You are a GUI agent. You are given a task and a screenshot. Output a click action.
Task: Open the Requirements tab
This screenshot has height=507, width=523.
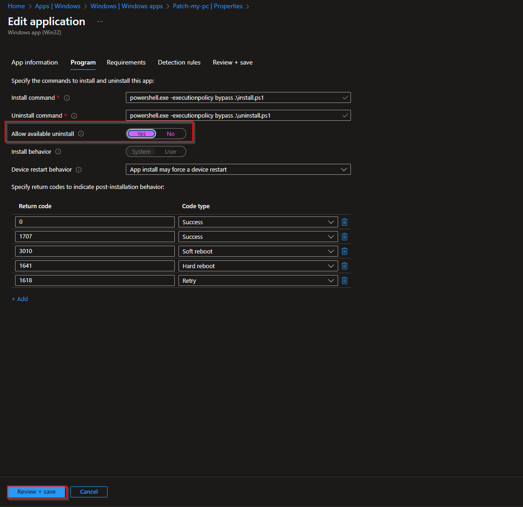pyautogui.click(x=126, y=62)
